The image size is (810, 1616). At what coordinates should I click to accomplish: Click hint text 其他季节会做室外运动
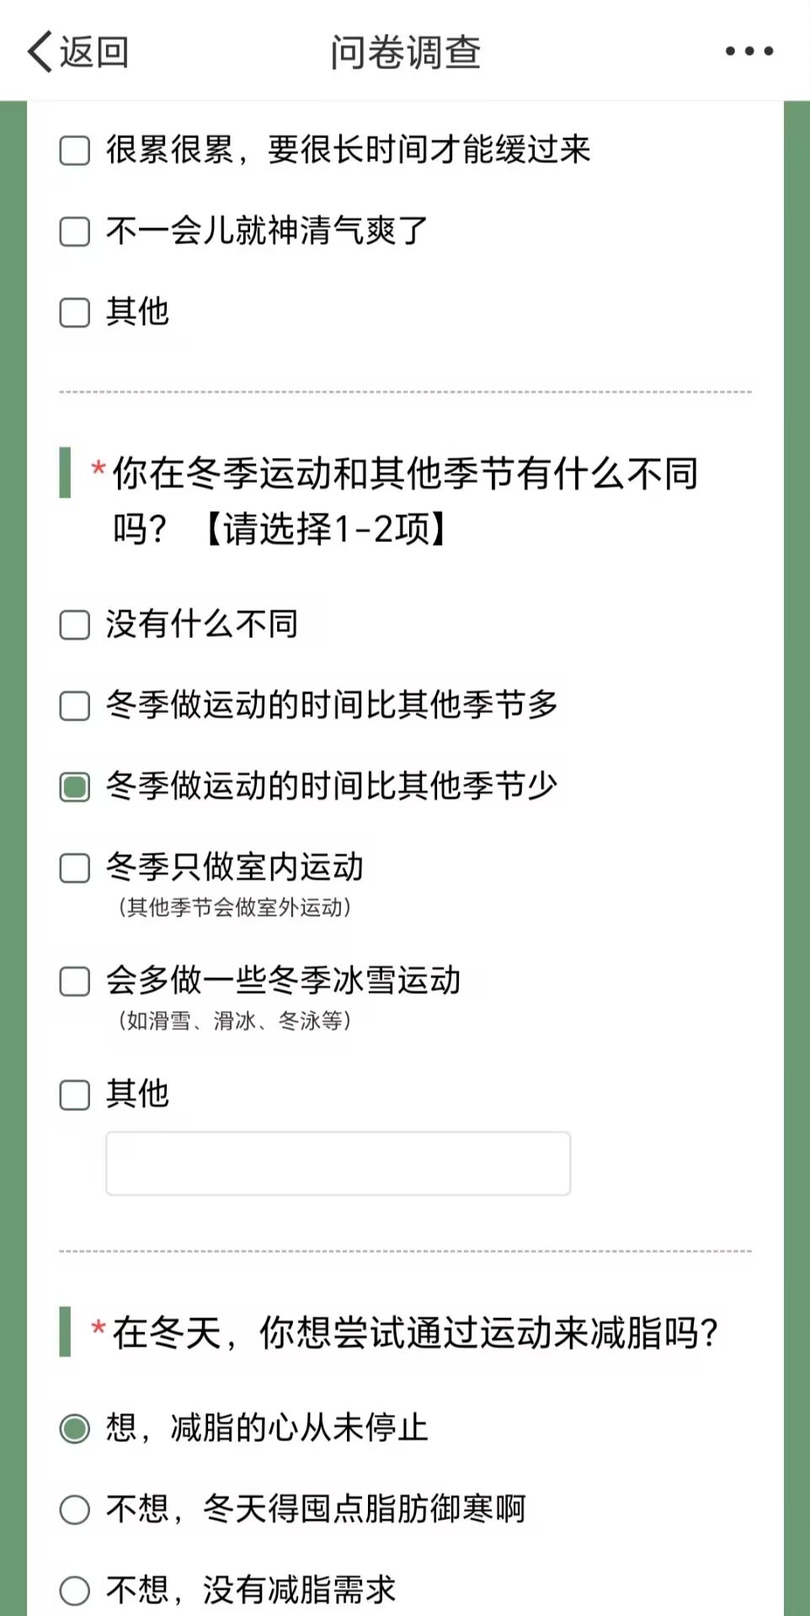(235, 907)
